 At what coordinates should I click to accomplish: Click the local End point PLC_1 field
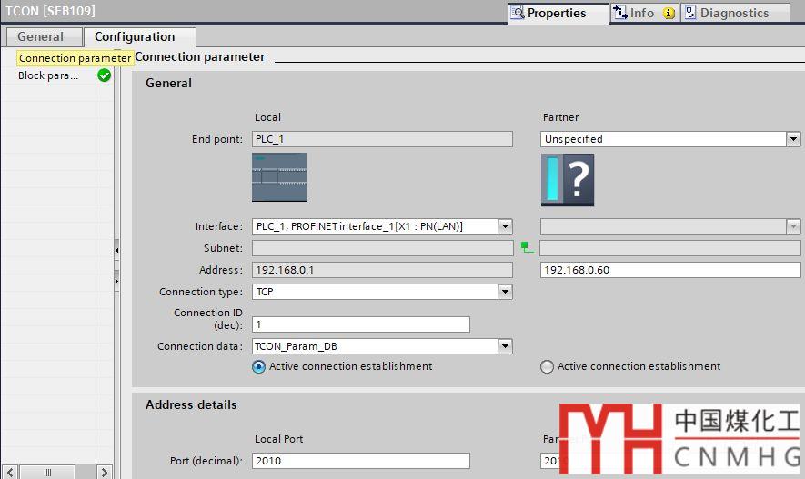point(382,139)
